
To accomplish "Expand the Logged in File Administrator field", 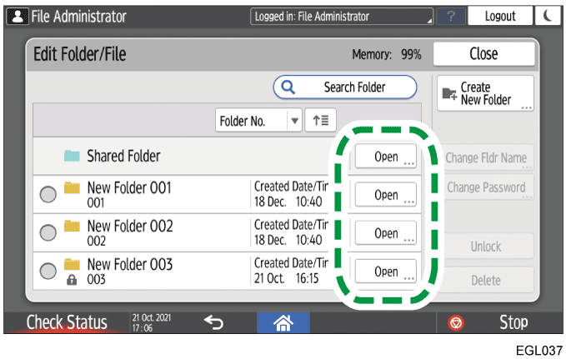I will coord(342,16).
